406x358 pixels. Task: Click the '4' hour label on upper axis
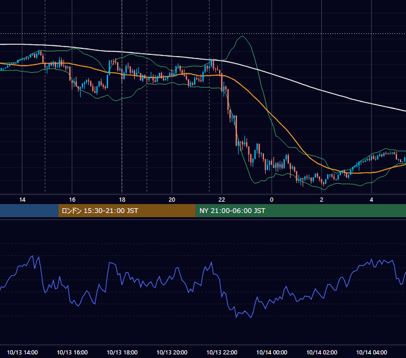371,200
